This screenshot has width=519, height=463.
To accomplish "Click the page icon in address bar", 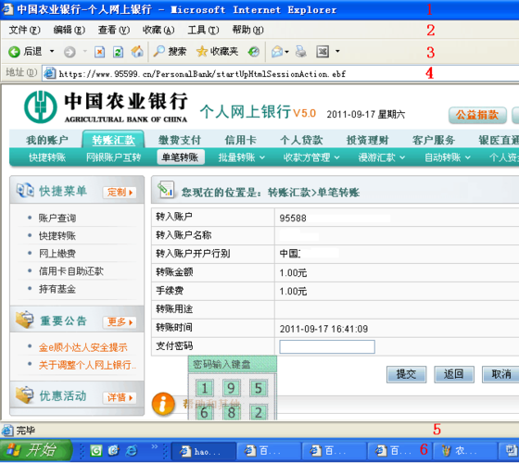I will tap(50, 73).
